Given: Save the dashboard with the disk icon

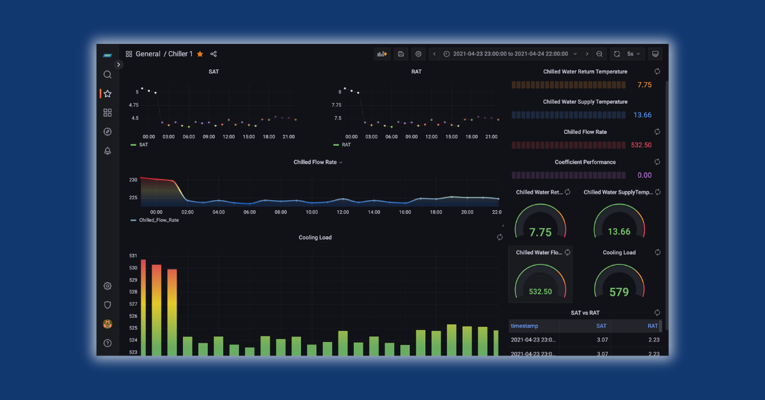Looking at the screenshot, I should [400, 54].
